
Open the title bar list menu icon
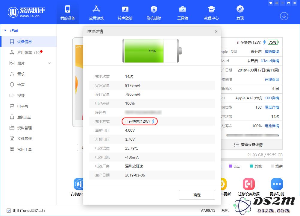pos(277,3)
